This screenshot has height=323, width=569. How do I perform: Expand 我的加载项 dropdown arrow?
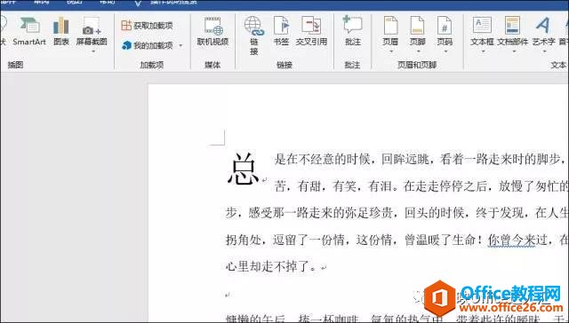click(x=180, y=45)
